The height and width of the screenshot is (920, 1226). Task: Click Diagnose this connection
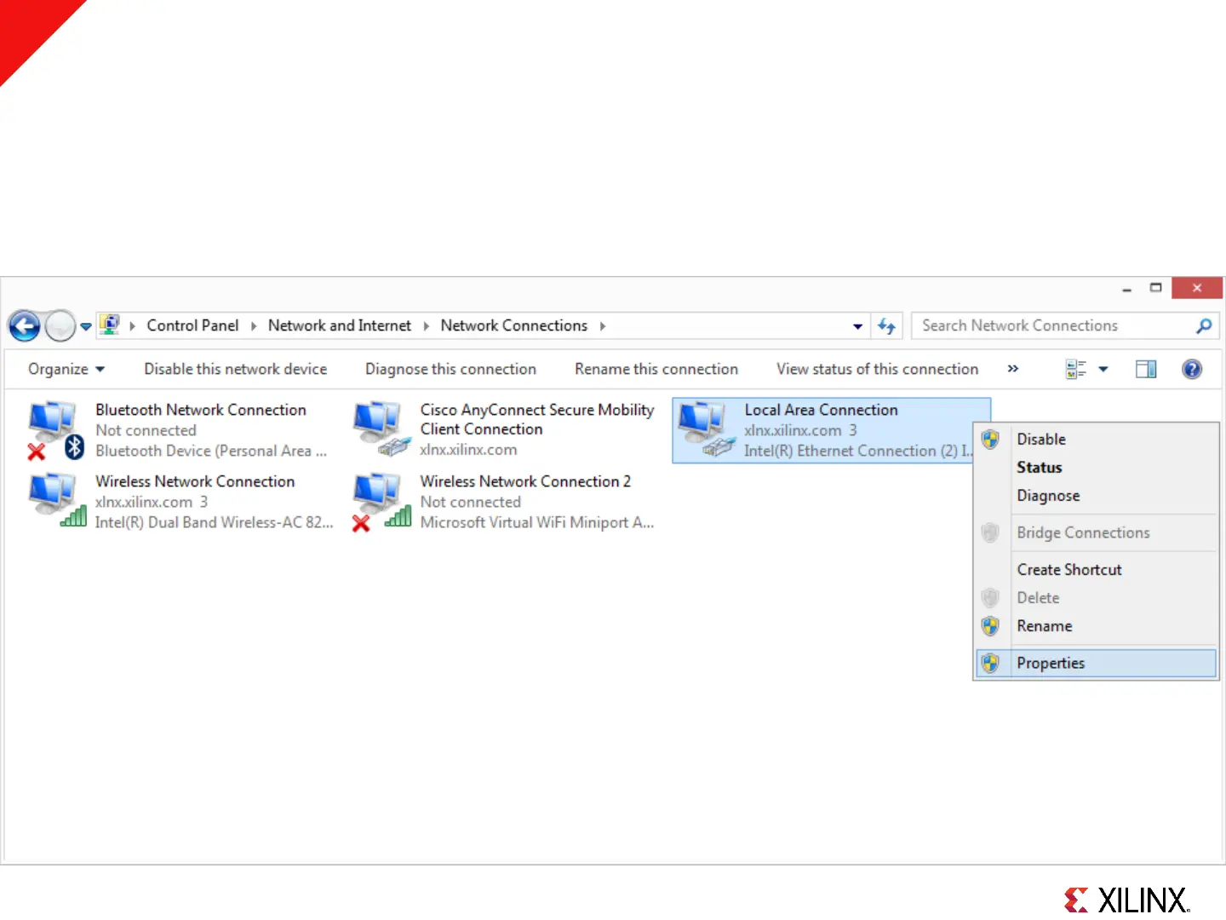point(450,369)
